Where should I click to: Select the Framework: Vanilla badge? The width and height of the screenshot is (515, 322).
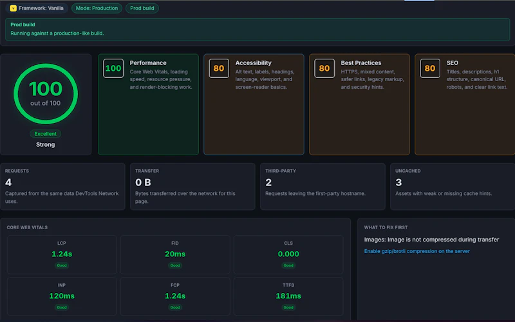[37, 8]
